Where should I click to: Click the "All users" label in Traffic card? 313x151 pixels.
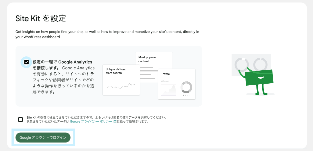165,81
